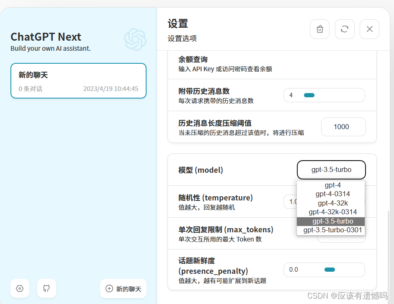Pick gpt-3.5-turbo-0301 model option
This screenshot has height=304, width=394.
point(331,230)
